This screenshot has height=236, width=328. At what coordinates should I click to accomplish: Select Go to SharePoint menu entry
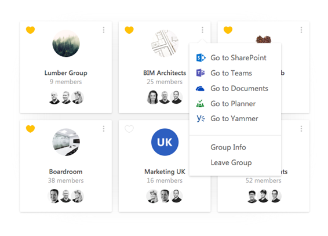click(x=235, y=58)
